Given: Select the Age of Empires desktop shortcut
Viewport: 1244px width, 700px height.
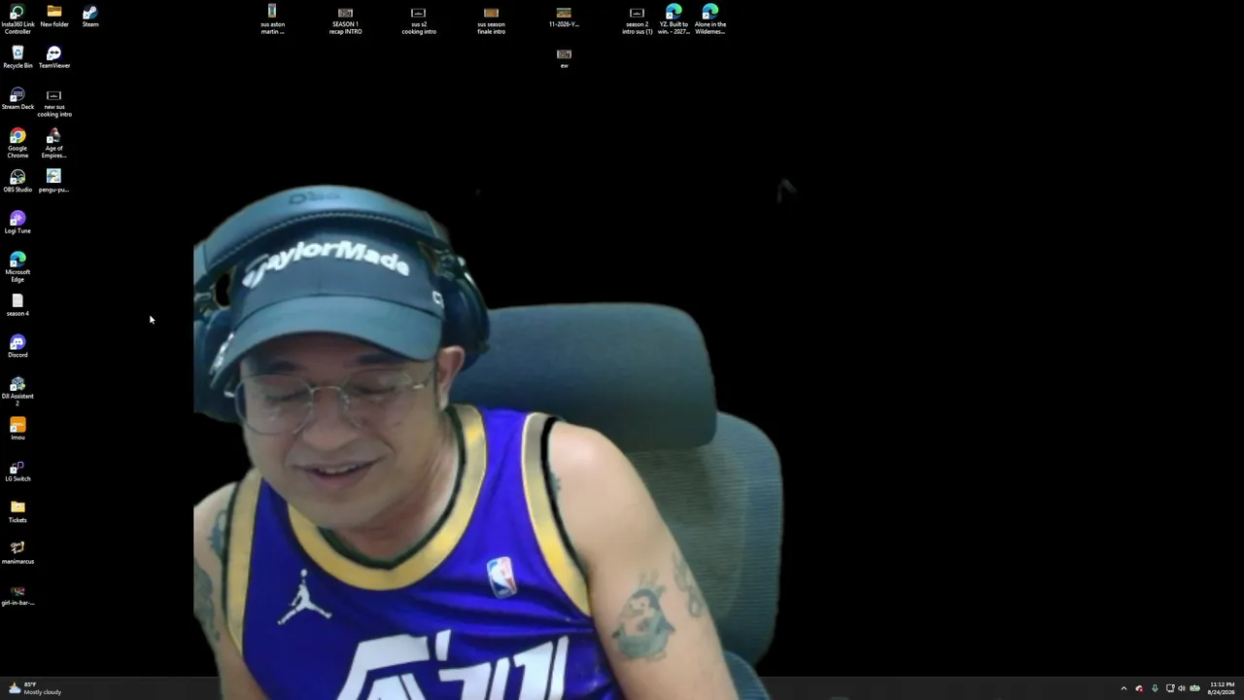Looking at the screenshot, I should pyautogui.click(x=54, y=143).
